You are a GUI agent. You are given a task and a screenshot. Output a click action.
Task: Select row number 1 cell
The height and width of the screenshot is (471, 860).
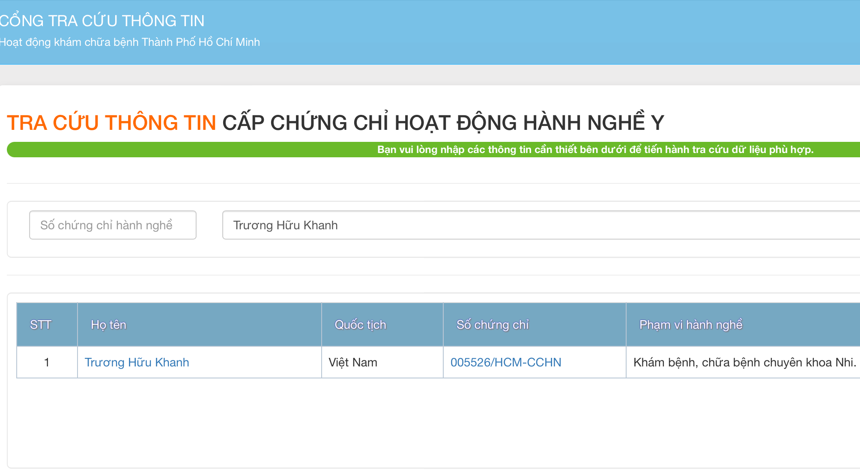click(x=47, y=363)
